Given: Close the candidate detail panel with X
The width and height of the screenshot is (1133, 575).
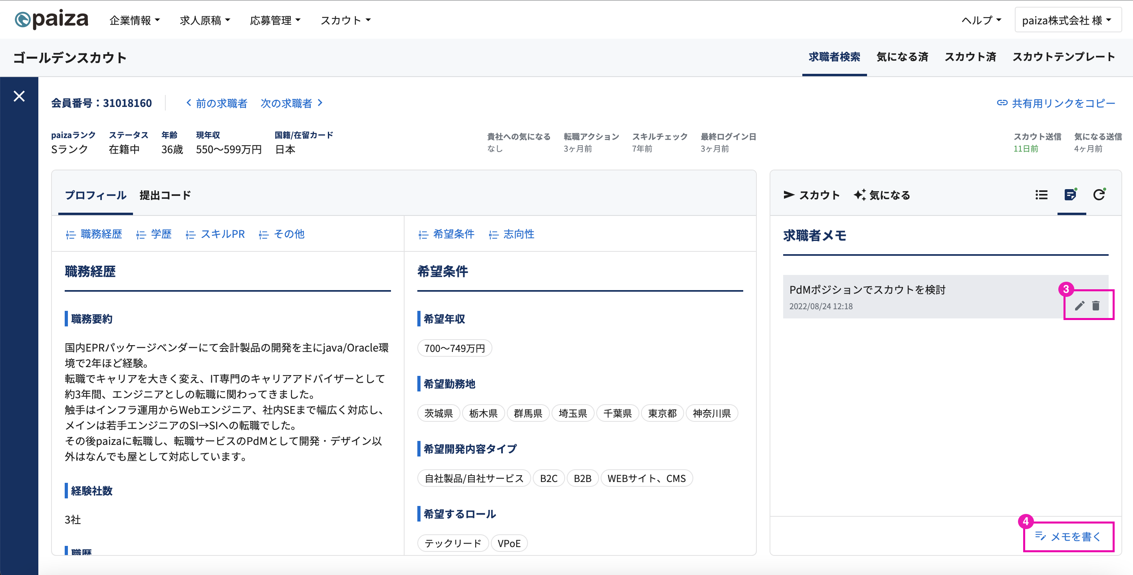Looking at the screenshot, I should coord(19,96).
